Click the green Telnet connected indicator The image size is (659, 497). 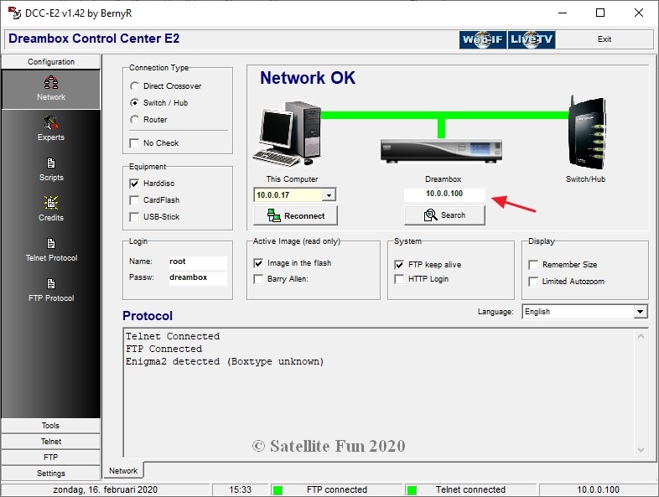pos(412,489)
